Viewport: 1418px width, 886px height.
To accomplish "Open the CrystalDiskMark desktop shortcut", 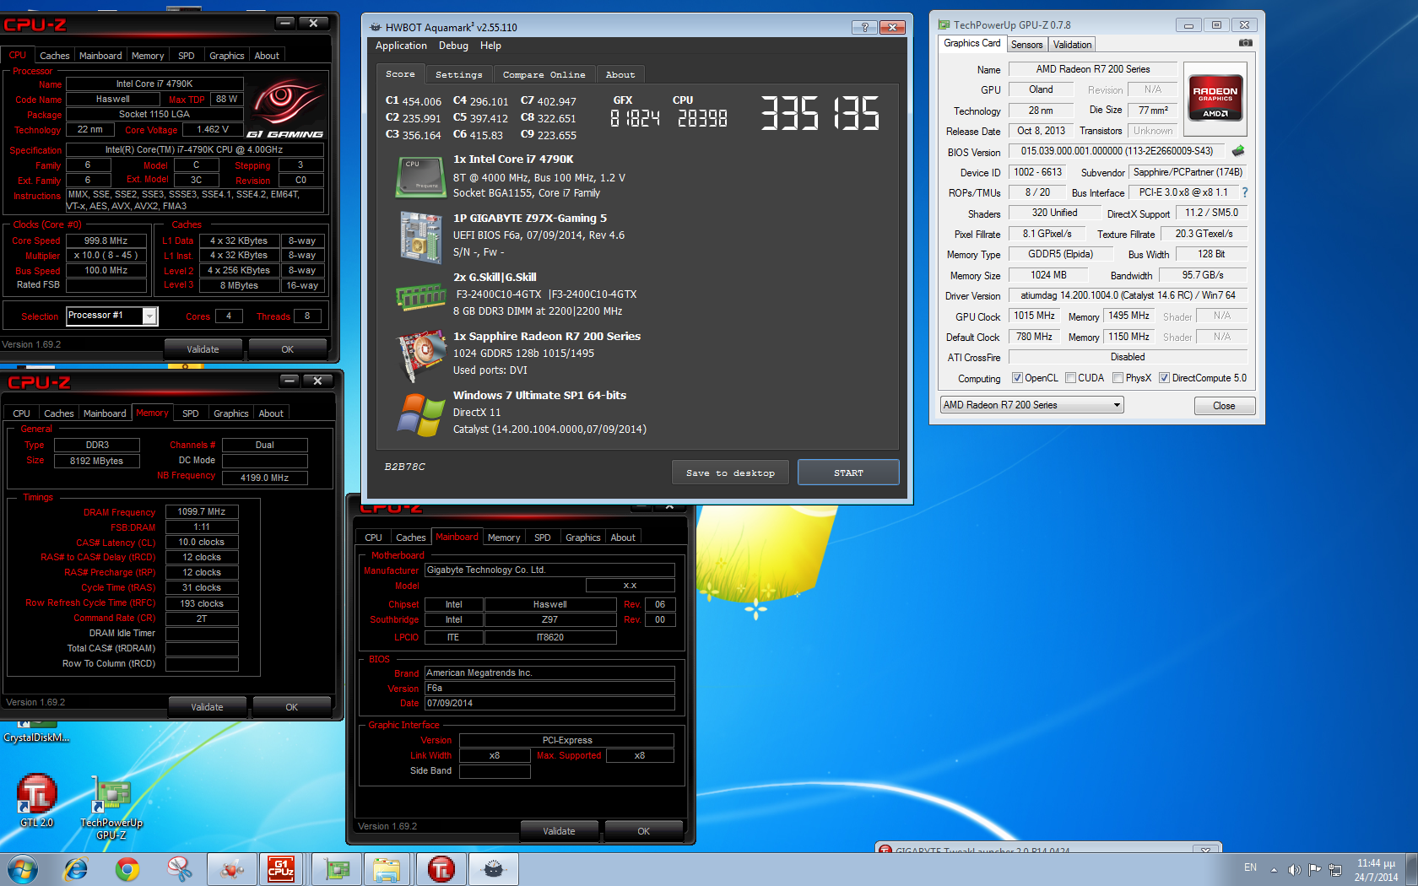I will pyautogui.click(x=36, y=730).
